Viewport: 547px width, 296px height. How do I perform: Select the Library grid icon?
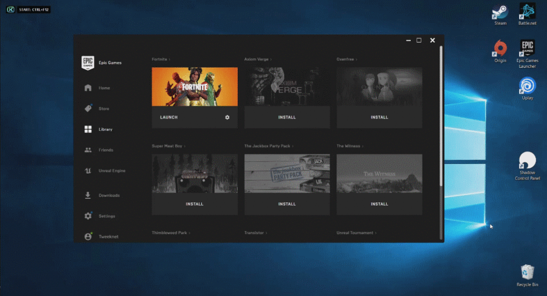click(88, 129)
